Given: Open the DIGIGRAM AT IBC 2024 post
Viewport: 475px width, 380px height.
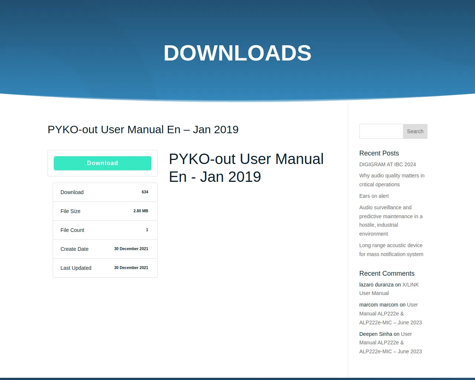Looking at the screenshot, I should click(387, 164).
